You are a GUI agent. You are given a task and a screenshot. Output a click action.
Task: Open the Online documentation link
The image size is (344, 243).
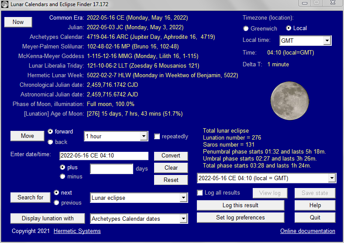coord(308,231)
